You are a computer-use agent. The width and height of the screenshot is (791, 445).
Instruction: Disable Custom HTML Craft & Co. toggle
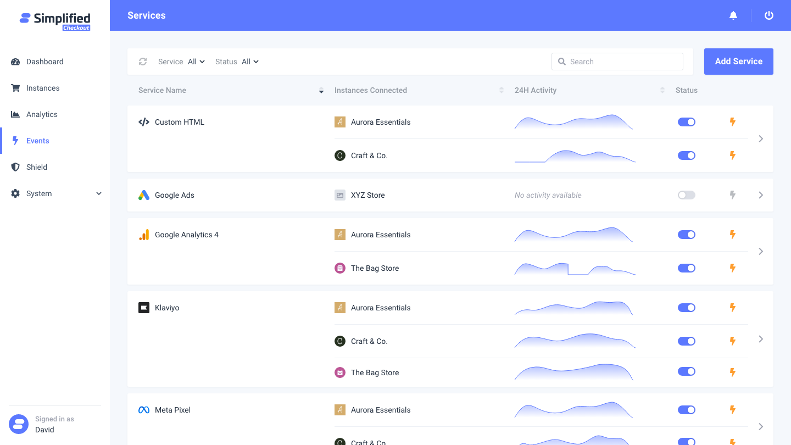click(687, 155)
